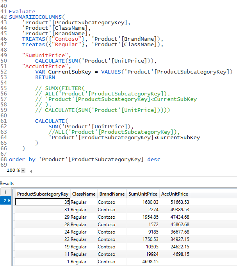The width and height of the screenshot is (237, 266).
Task: Select the cell with subcategory key 24
Action: 43,232
